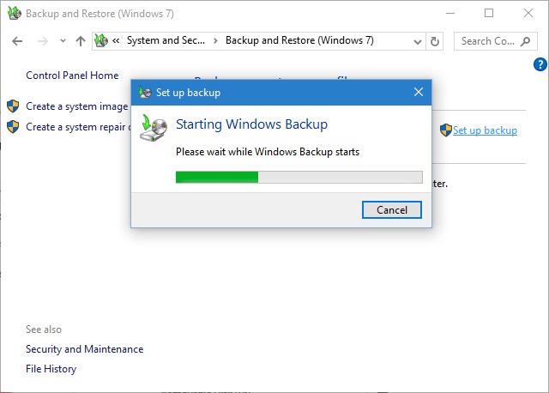Go up one level with the Up arrow
The width and height of the screenshot is (549, 393).
point(81,41)
